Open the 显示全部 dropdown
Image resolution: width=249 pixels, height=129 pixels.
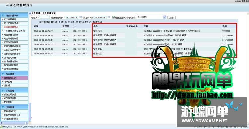point(151,17)
